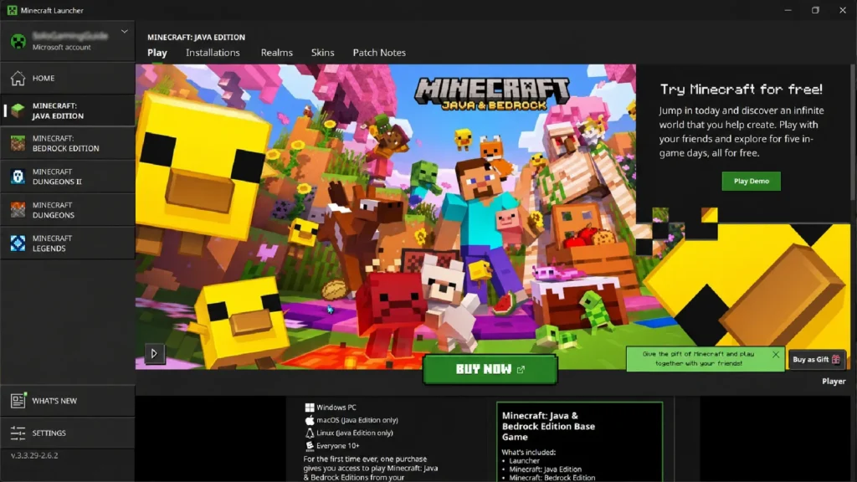
Task: Open the Skins tab
Action: 322,53
